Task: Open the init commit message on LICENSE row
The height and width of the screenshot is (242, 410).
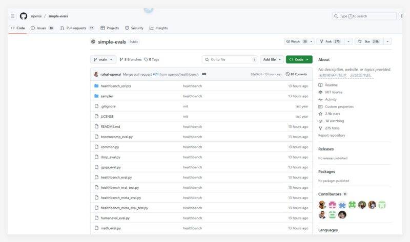Action: click(x=186, y=117)
